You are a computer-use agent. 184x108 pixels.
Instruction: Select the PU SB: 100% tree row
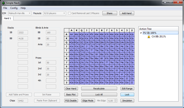160,33
